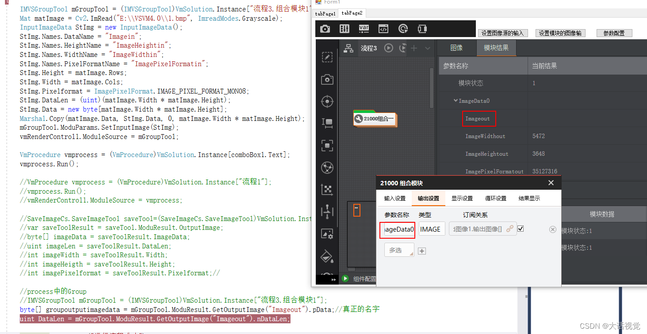Add output parameter with plus button

tap(422, 251)
